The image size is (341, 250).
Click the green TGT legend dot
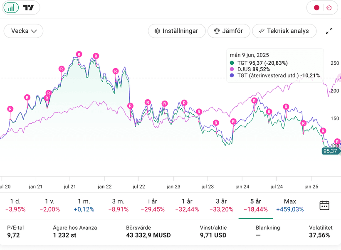click(x=232, y=63)
